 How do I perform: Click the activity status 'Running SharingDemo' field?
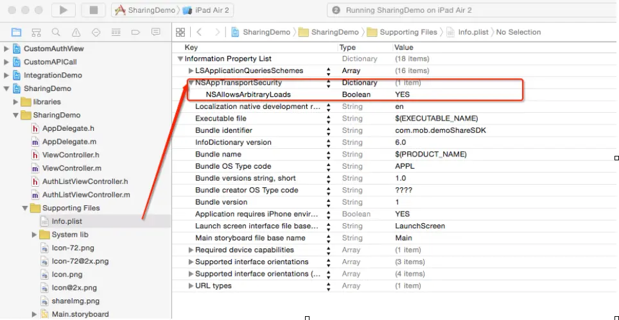[473, 10]
